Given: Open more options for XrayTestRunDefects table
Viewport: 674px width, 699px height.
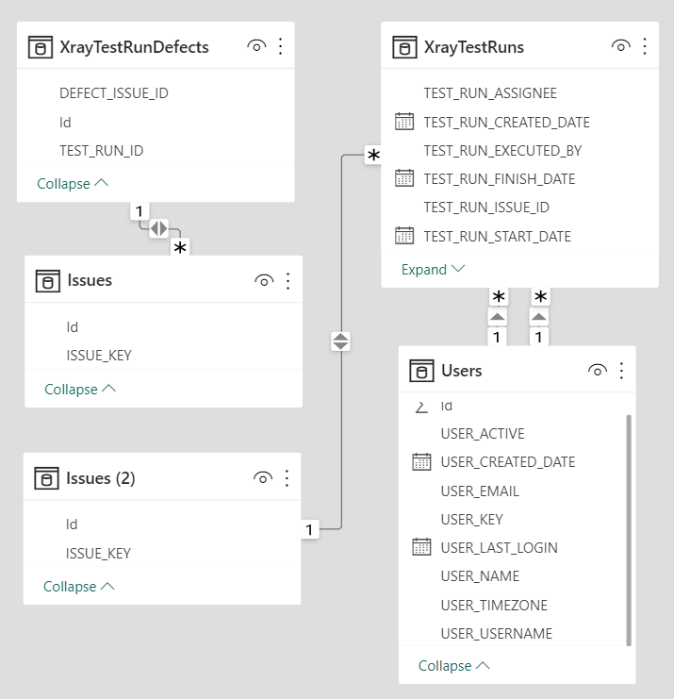Looking at the screenshot, I should (x=280, y=46).
